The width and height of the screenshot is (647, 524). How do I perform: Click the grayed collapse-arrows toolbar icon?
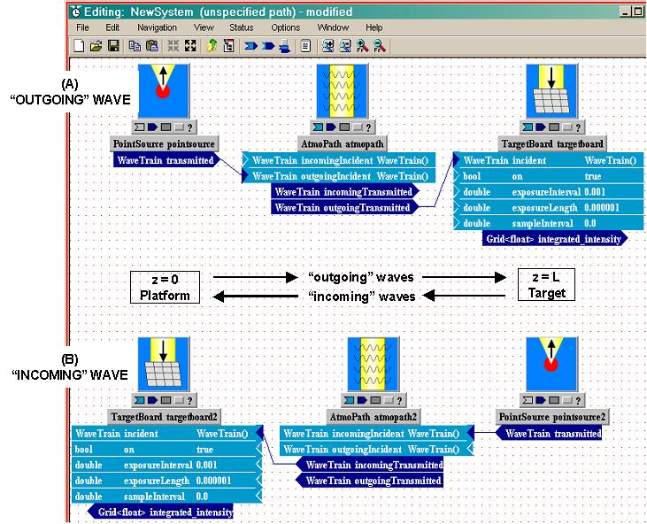coord(173,46)
